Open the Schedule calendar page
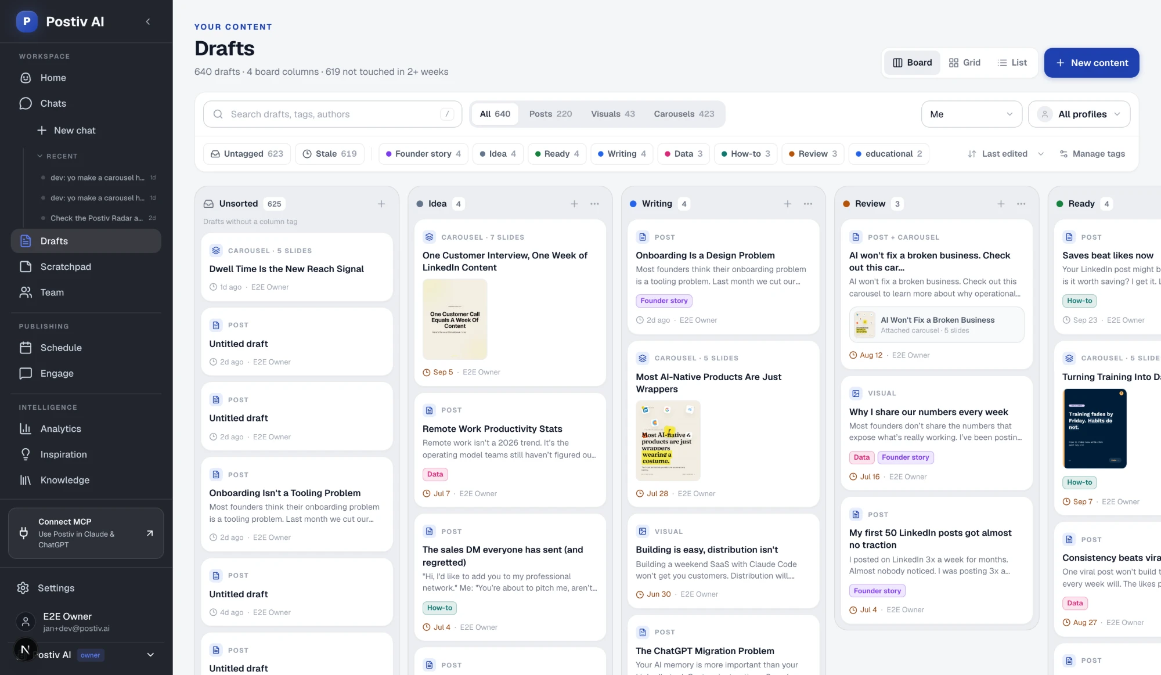Screen dimensions: 1161x675 [x=86, y=348]
